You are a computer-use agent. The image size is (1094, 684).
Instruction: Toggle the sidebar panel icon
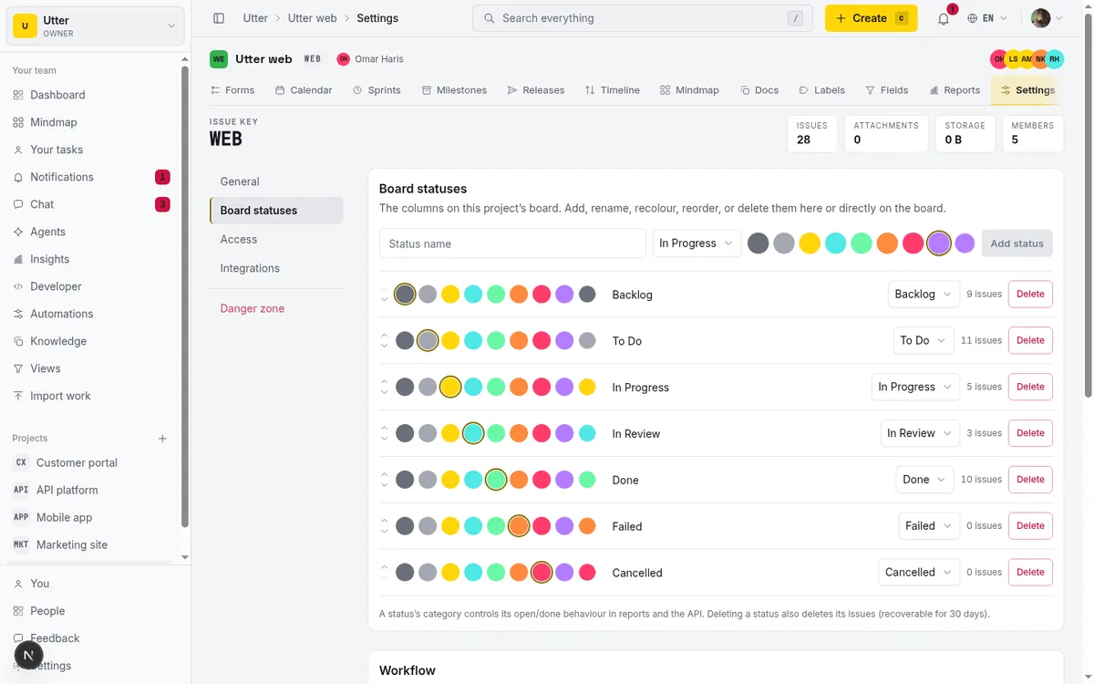(x=219, y=18)
